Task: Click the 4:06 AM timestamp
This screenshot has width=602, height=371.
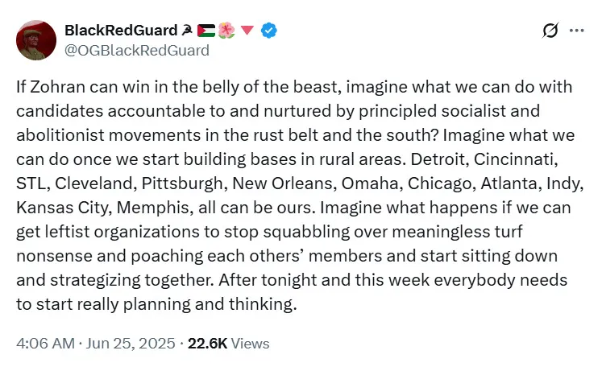Action: (x=45, y=343)
